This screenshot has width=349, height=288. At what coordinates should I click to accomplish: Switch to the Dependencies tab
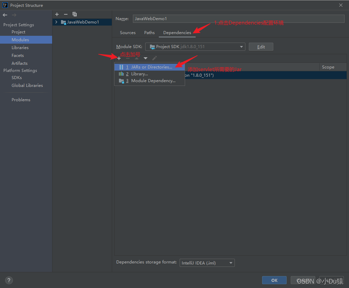tap(177, 33)
